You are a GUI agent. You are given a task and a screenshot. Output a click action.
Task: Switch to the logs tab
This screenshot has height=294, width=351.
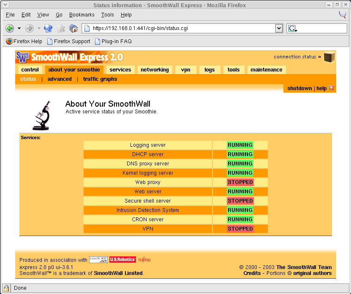(x=210, y=70)
